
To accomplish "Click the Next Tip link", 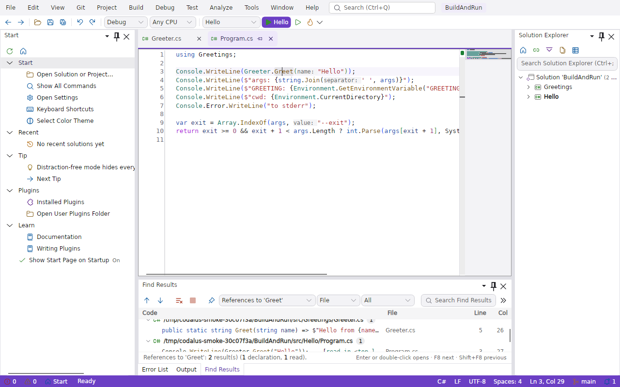I will pyautogui.click(x=49, y=179).
